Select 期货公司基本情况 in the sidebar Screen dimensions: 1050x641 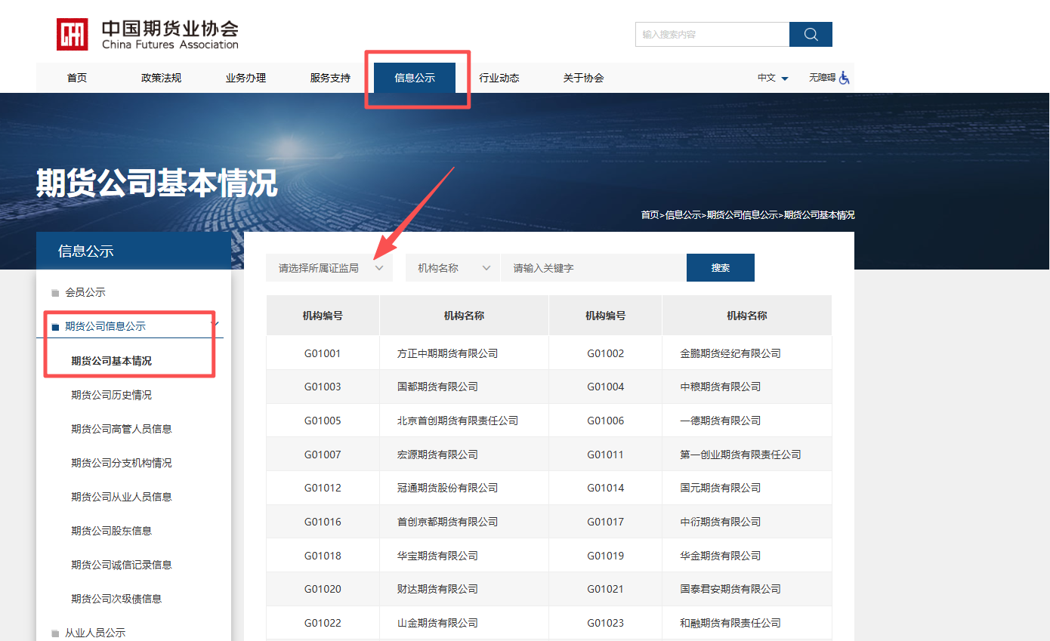112,361
